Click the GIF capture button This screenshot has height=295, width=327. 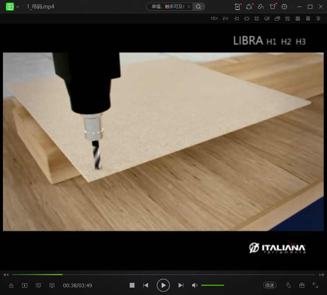click(x=267, y=19)
